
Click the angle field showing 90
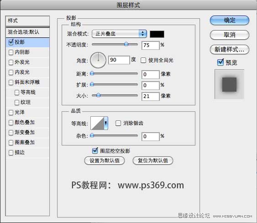coord(119,60)
